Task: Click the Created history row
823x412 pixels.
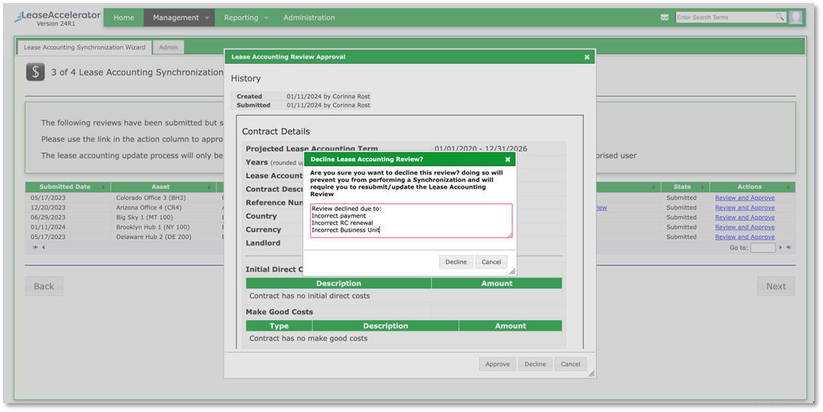Action: point(301,96)
